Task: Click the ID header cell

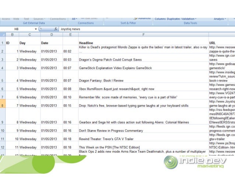Action: [12, 41]
